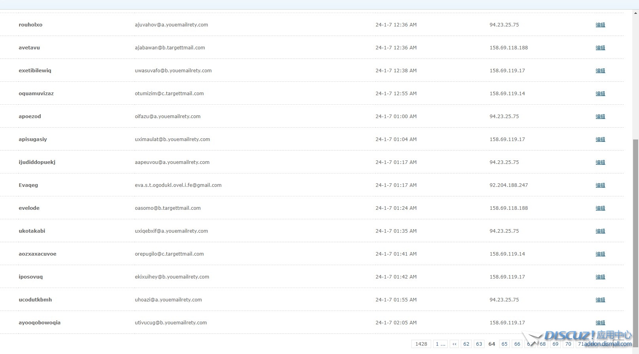
Task: Edit the exetibilewiq user row
Action: [600, 70]
